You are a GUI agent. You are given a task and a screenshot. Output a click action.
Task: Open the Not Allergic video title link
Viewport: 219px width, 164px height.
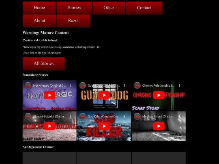click(49, 85)
